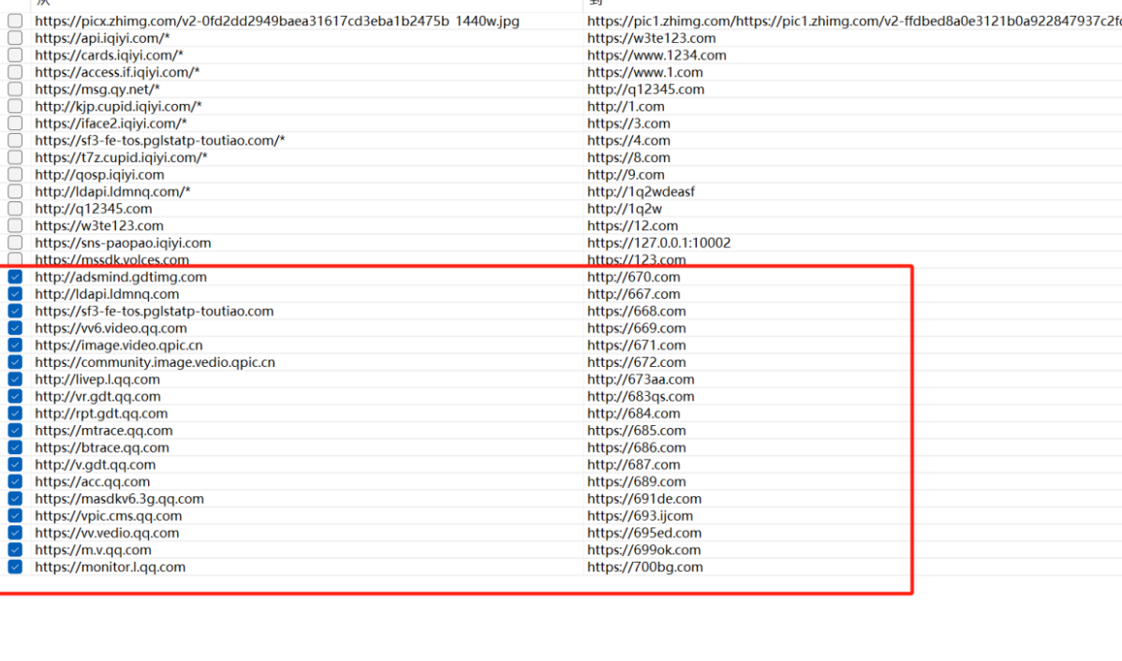Screen dimensions: 1122x661
Task: Select the target address http://673aa.com
Action: tap(642, 379)
